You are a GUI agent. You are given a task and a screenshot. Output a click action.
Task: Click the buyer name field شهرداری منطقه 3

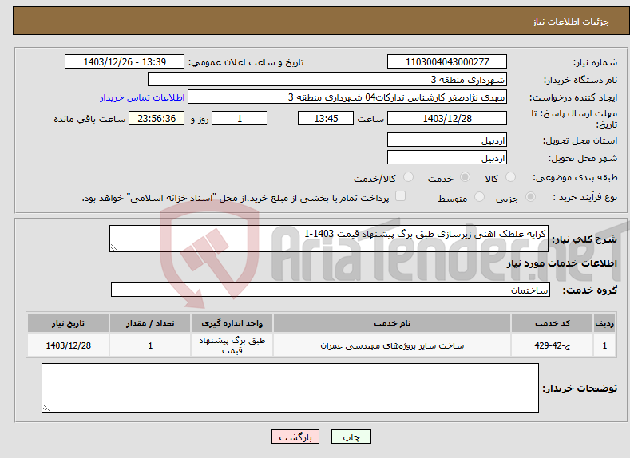coord(327,79)
